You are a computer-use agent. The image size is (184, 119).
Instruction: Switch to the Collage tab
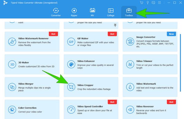(110, 12)
